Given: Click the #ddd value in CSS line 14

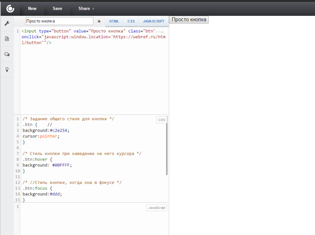Looking at the screenshot, I should [55, 194].
